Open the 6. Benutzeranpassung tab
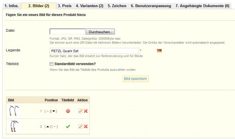This screenshot has height=139, width=235. [151, 6]
